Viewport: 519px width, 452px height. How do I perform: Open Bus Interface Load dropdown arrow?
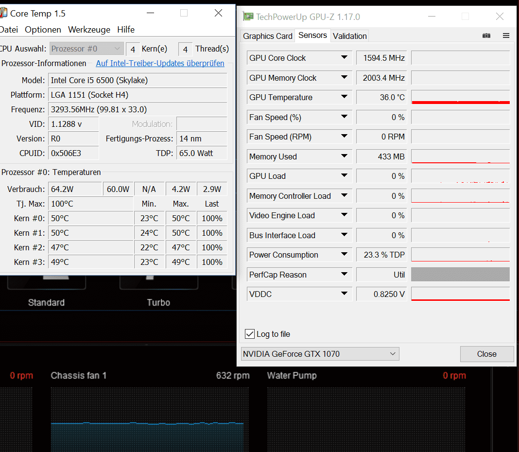[x=344, y=235]
